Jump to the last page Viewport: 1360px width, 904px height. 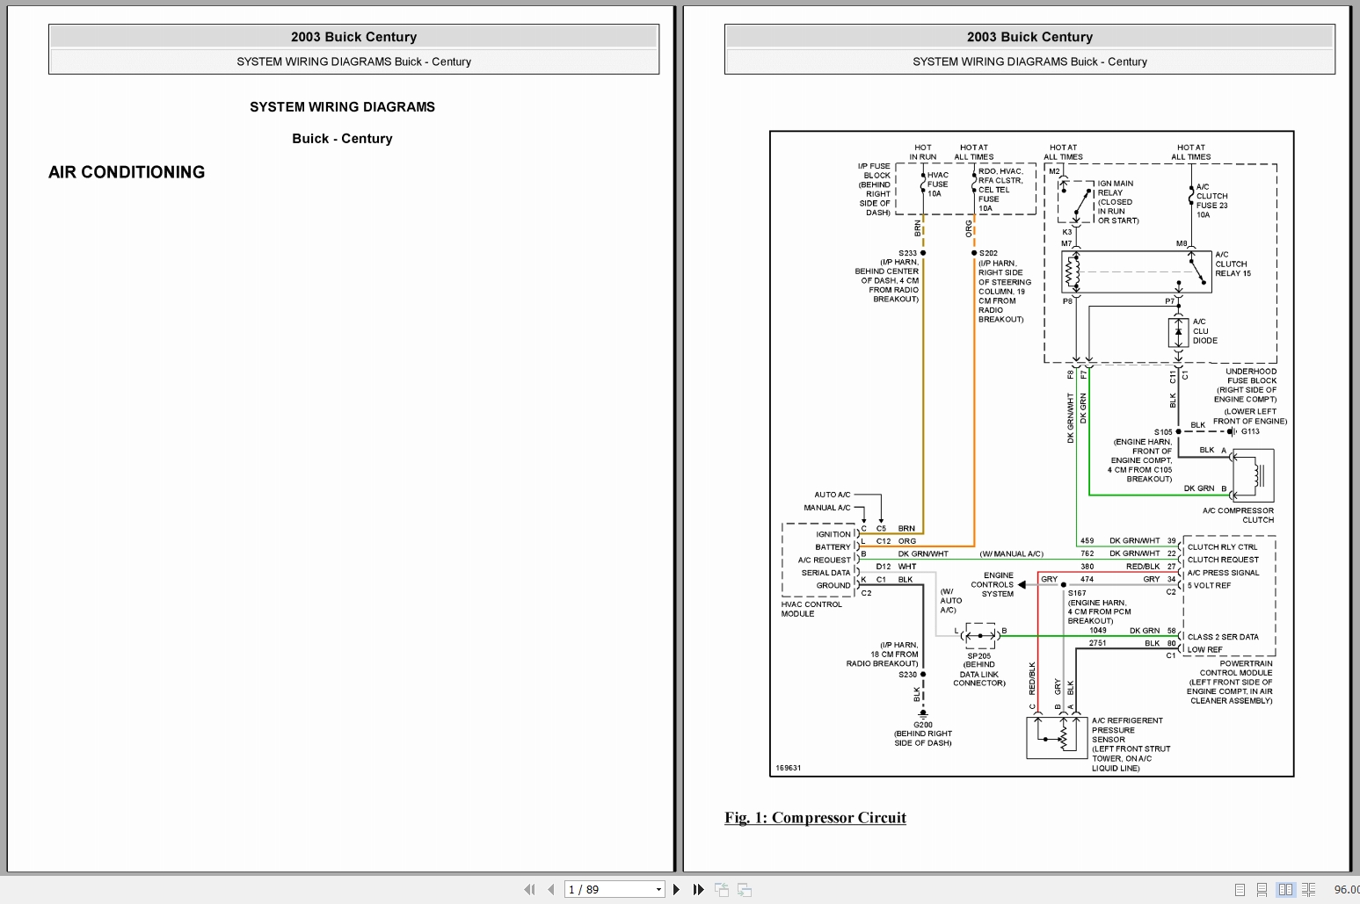(x=698, y=889)
